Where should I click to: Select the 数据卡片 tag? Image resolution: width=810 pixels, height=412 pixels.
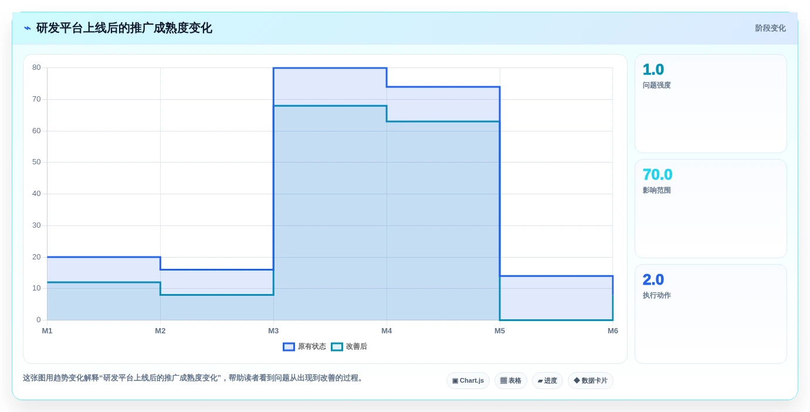point(591,381)
